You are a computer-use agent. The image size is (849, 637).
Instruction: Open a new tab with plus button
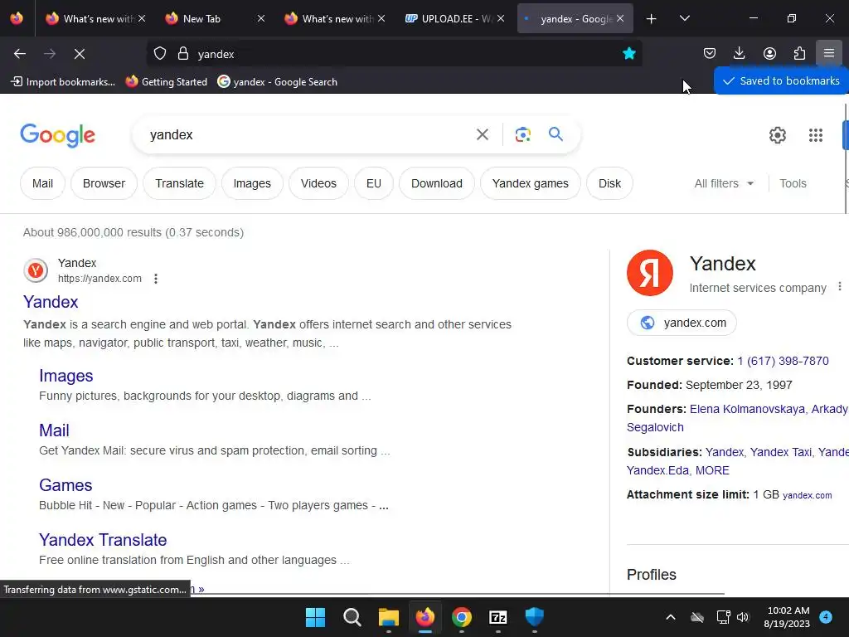652,19
